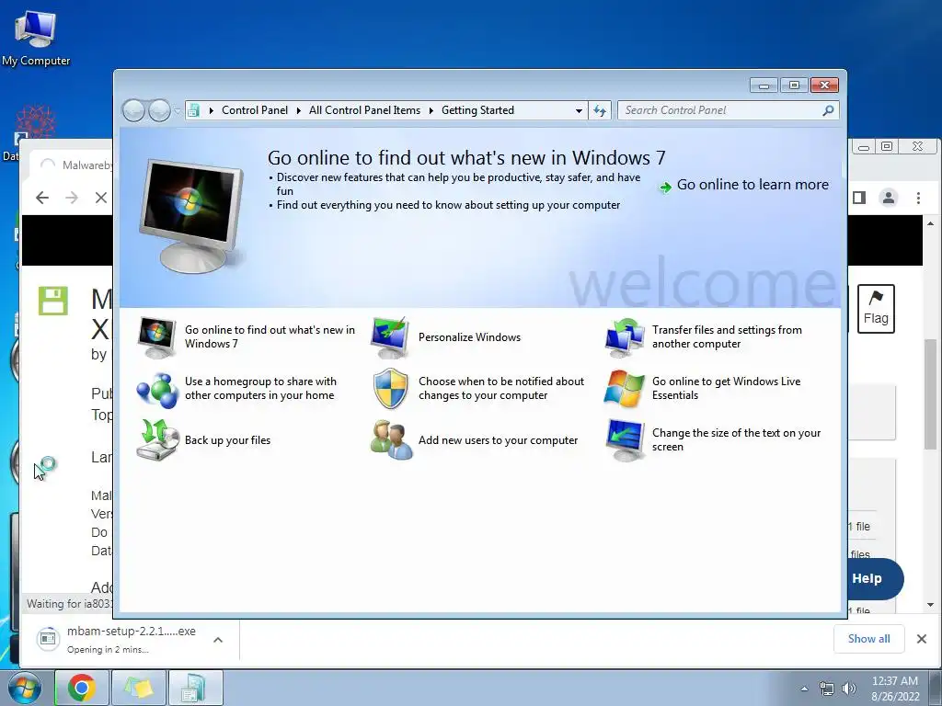Click Control Panel taskbar icon
942x706 pixels.
[196, 688]
